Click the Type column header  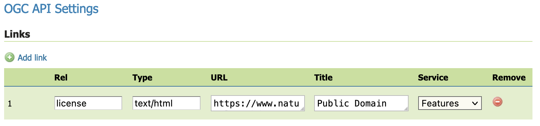point(142,78)
